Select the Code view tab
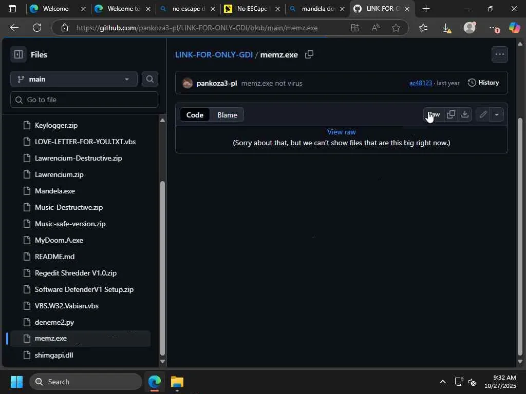This screenshot has height=394, width=526. coord(195,115)
